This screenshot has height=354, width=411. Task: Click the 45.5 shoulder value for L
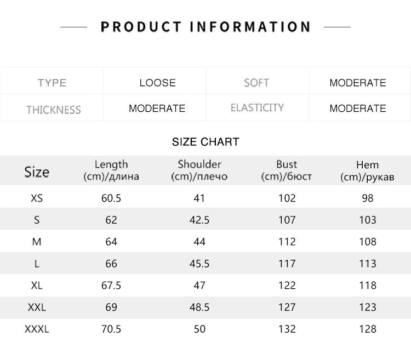click(199, 264)
